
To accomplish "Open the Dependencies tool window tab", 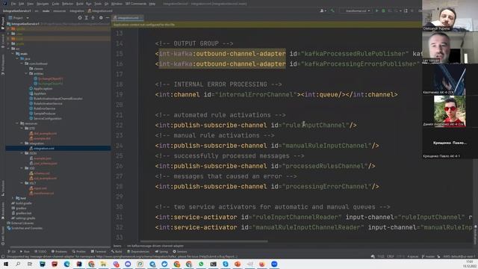I will tap(138, 252).
